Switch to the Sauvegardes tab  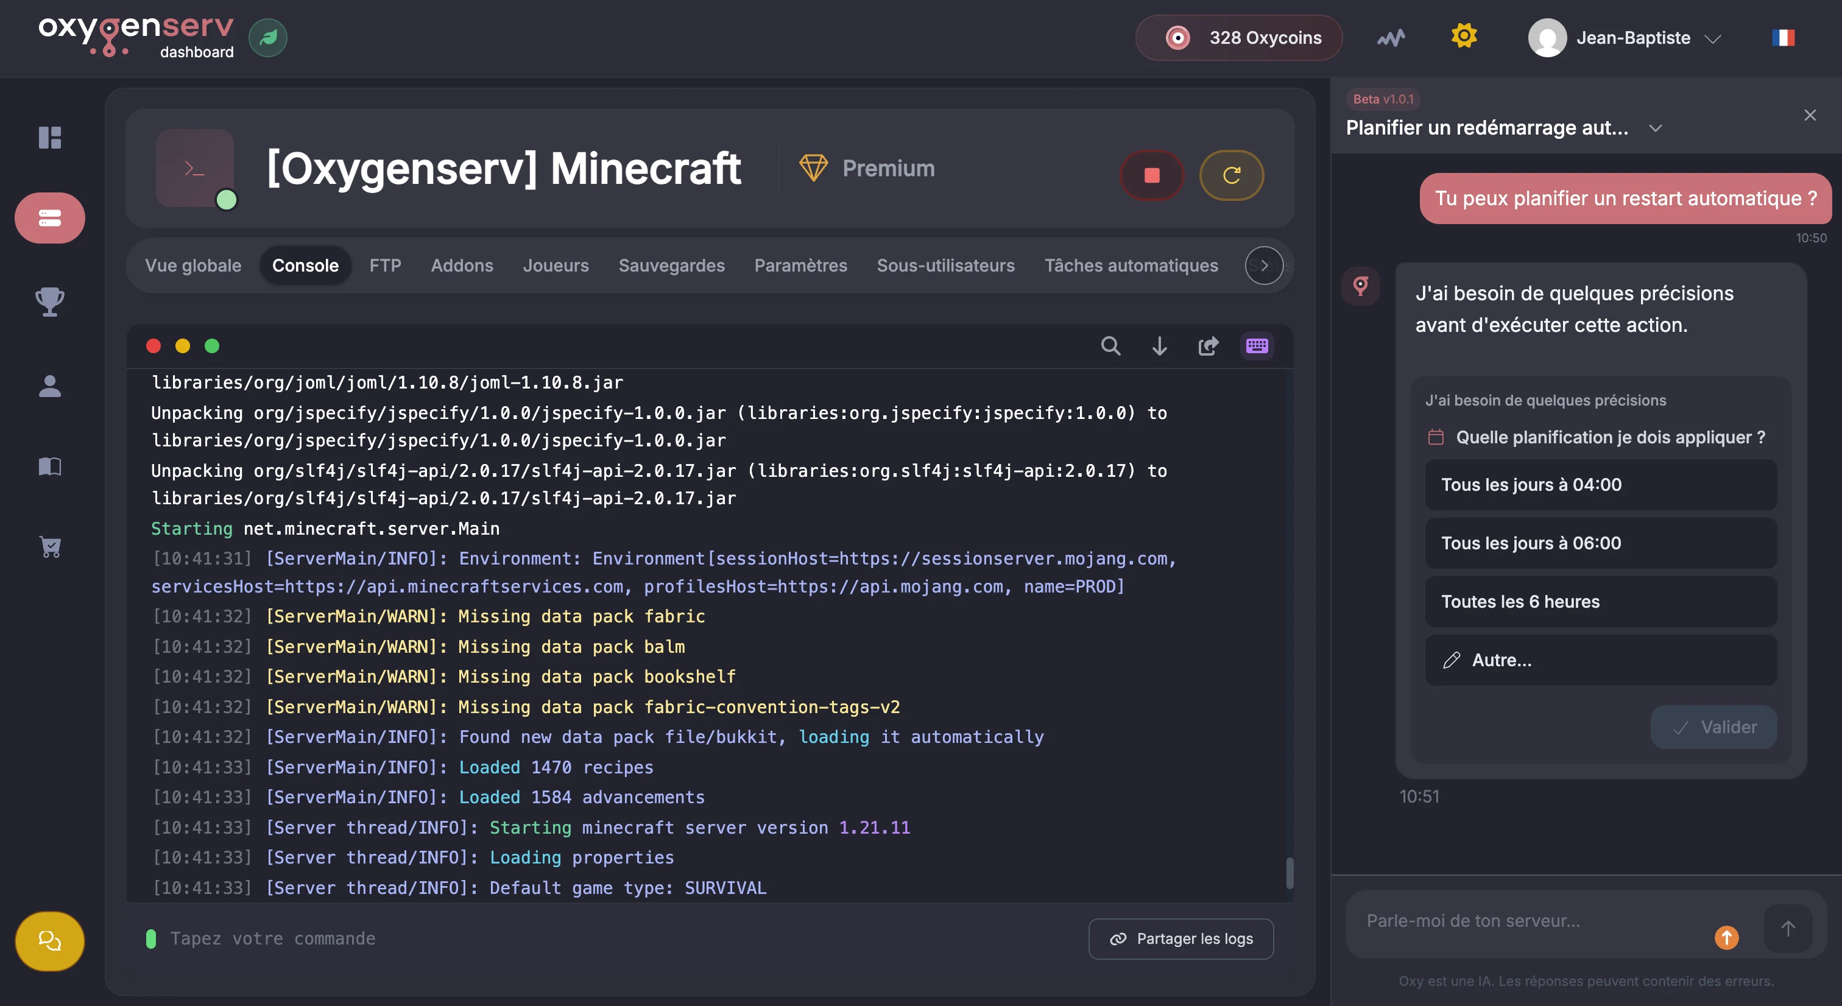tap(671, 266)
